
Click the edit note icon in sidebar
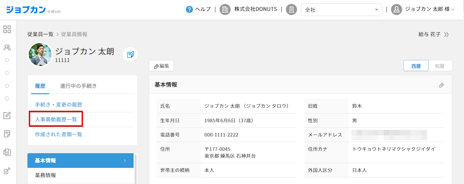click(7, 116)
